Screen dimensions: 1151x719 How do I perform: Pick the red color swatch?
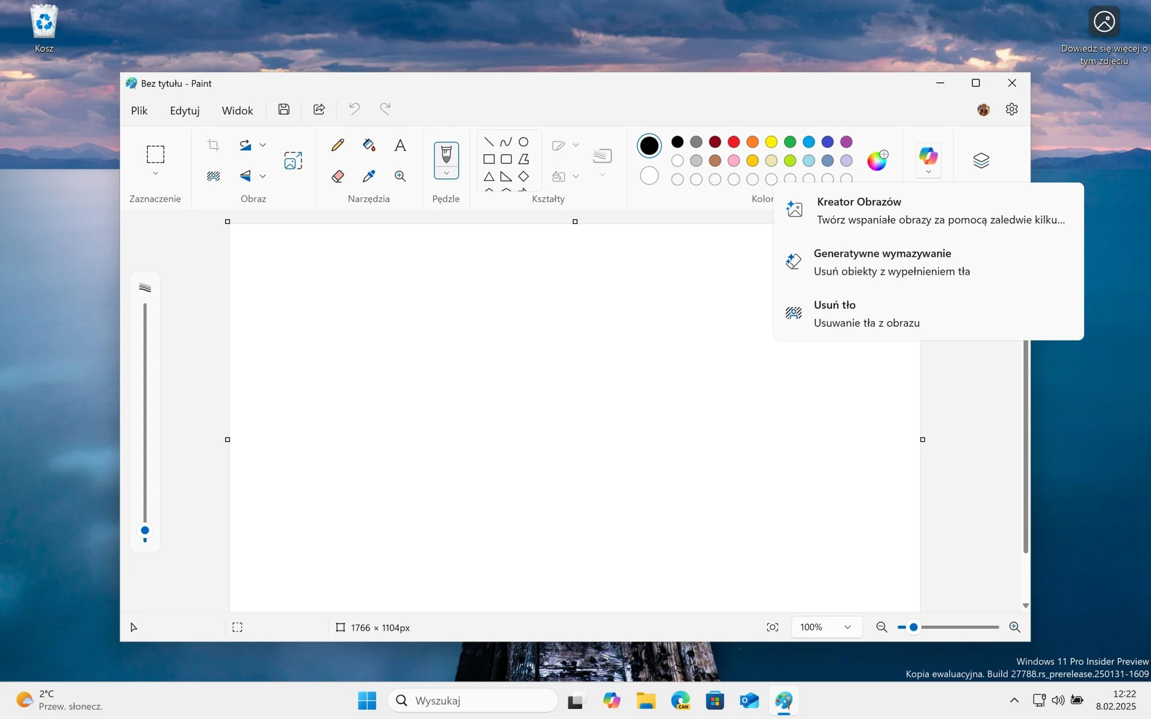(734, 142)
